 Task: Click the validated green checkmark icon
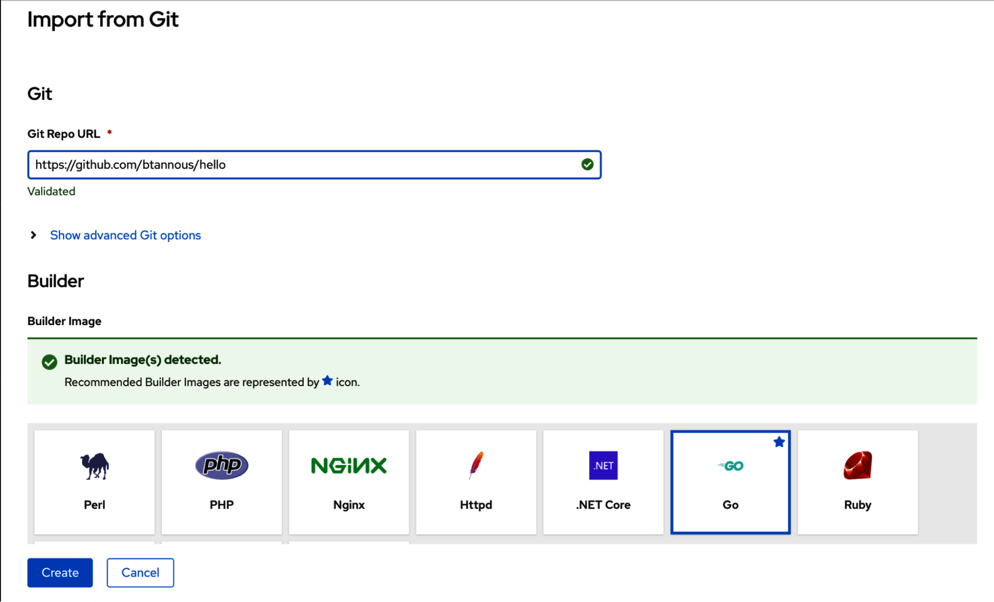point(586,164)
